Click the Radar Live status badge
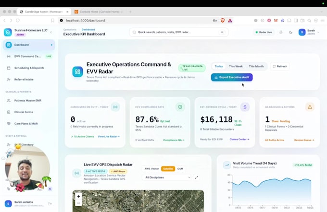 tap(264, 32)
